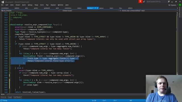The width and height of the screenshot is (182, 102).
Task: Open the Test menu
Action: [47, 5]
